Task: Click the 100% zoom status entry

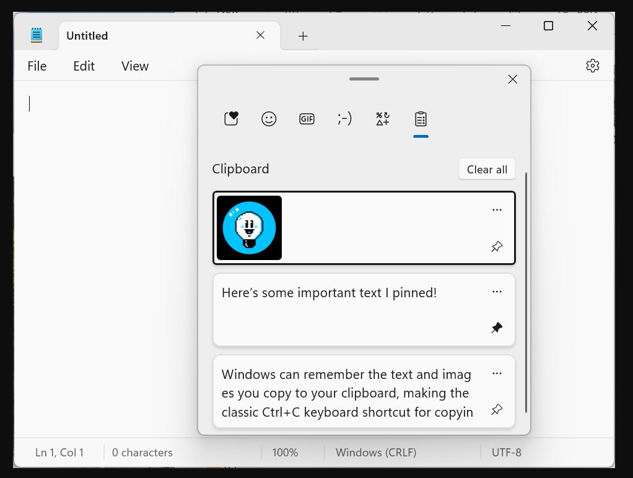Action: 285,453
